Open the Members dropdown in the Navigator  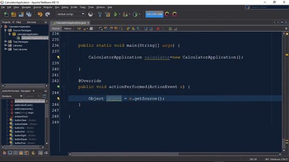pyautogui.click(x=12, y=96)
